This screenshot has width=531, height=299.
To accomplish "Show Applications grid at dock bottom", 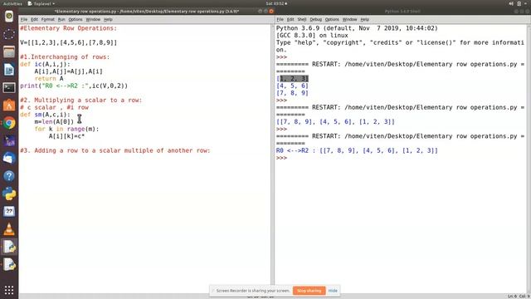I will [9, 290].
